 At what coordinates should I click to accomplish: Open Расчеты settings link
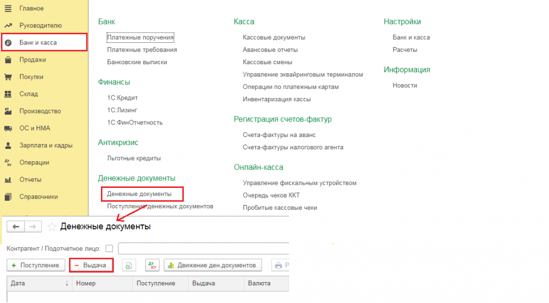(405, 50)
